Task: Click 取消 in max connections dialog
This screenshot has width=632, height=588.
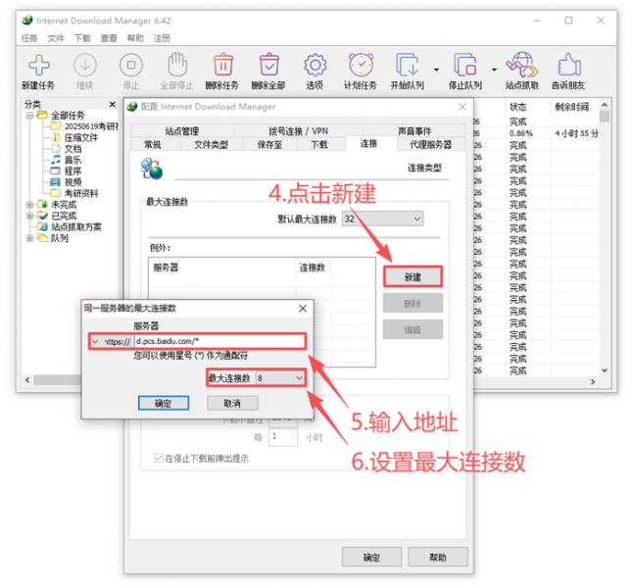Action: pos(232,403)
